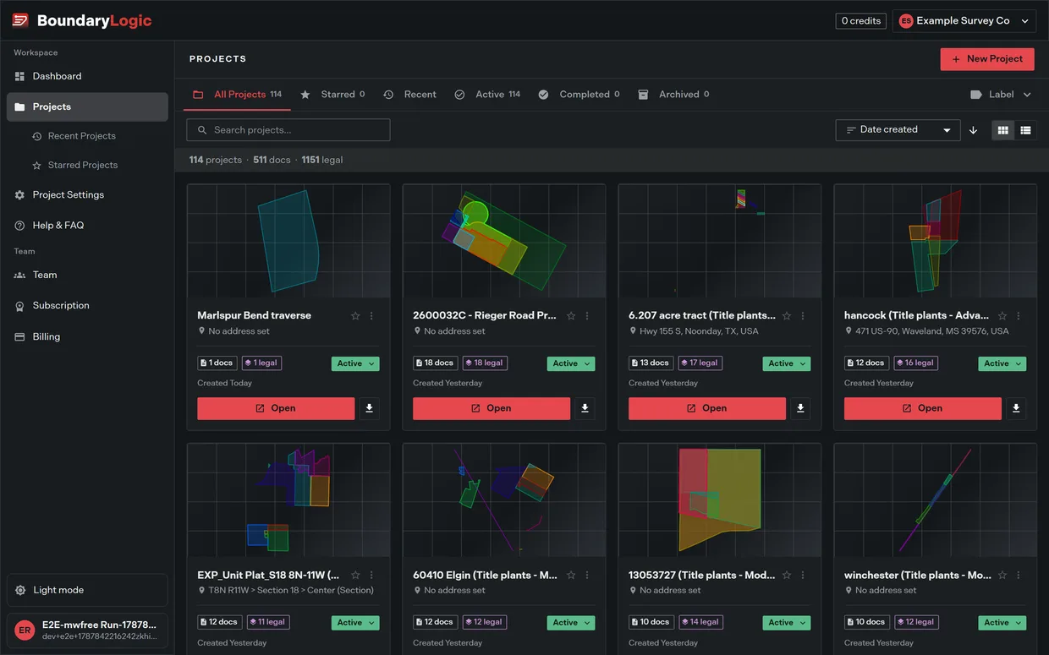Open more options for 13053727 project
1049x655 pixels.
[x=803, y=576]
